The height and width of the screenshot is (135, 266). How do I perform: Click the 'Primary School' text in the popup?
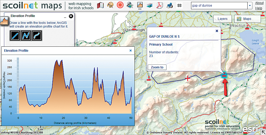coord(161,45)
